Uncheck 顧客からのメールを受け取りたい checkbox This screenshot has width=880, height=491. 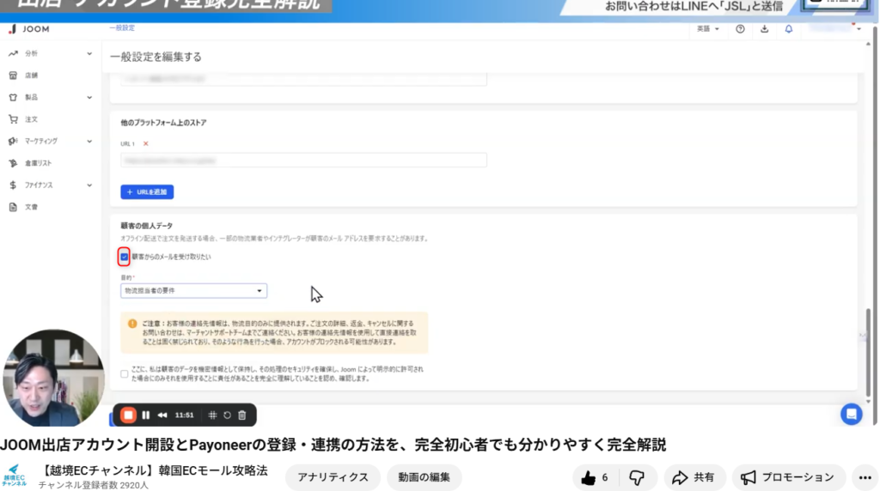pyautogui.click(x=125, y=257)
